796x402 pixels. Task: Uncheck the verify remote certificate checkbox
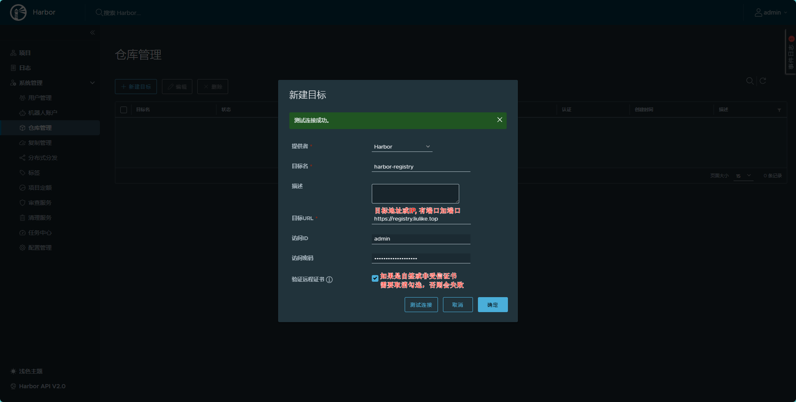click(375, 278)
